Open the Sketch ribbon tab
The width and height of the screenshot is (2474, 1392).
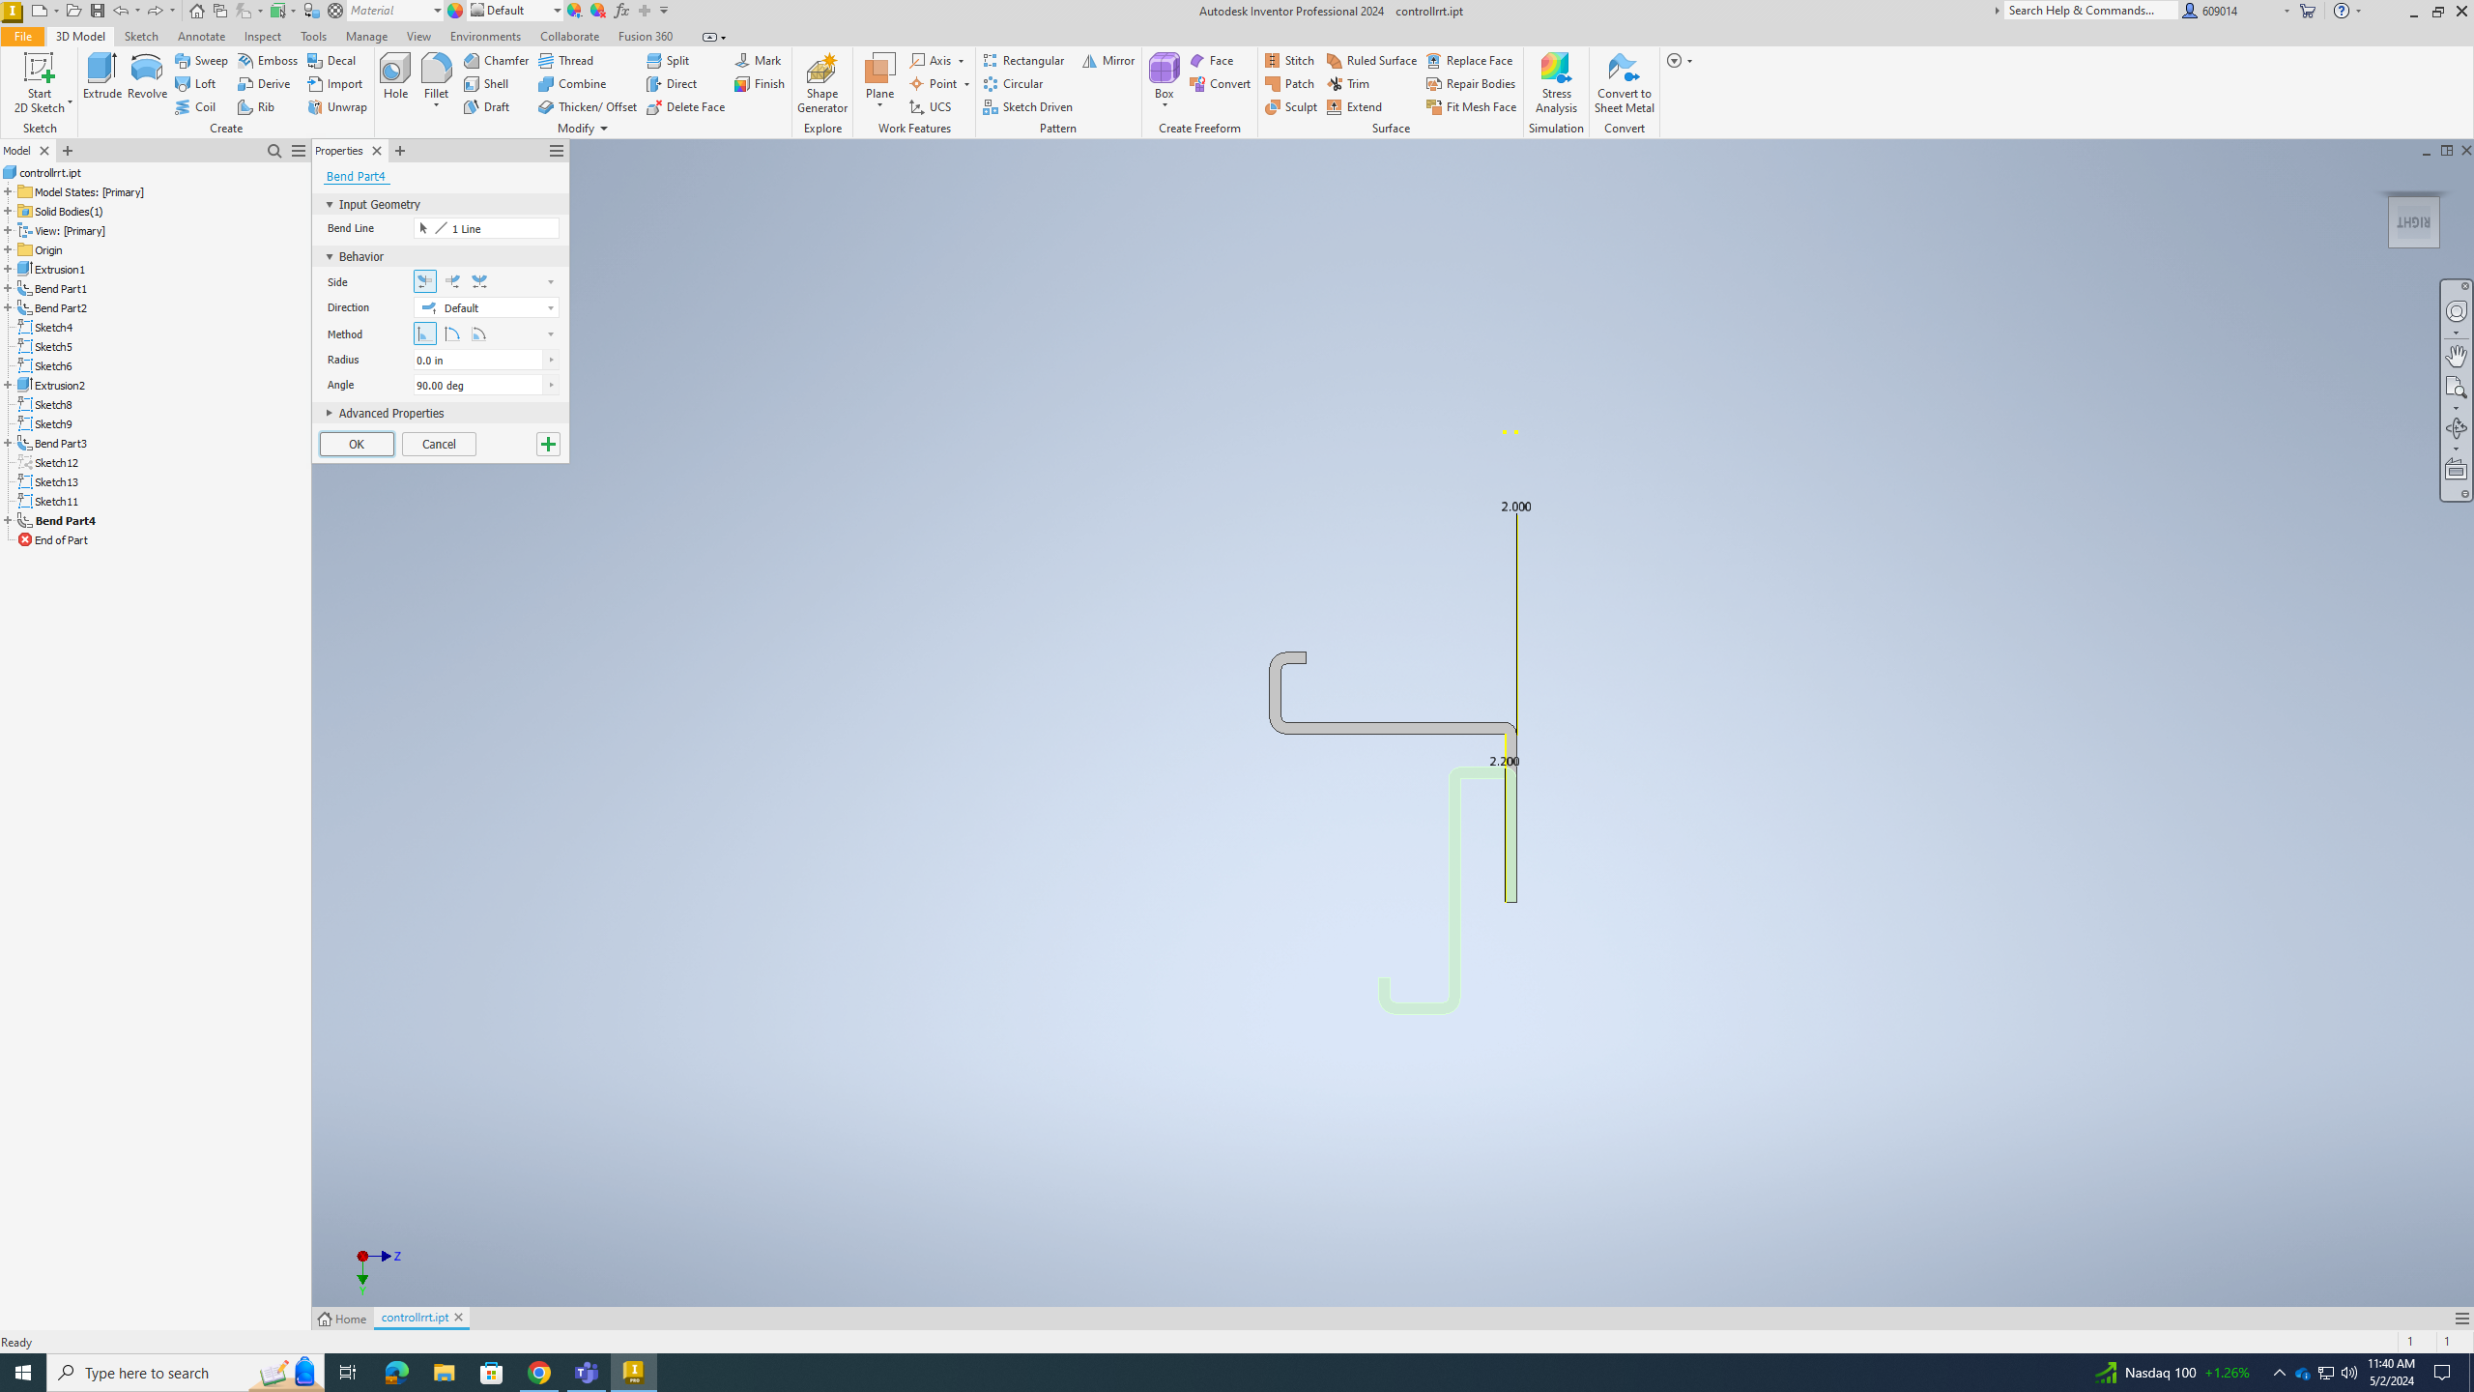coord(141,36)
